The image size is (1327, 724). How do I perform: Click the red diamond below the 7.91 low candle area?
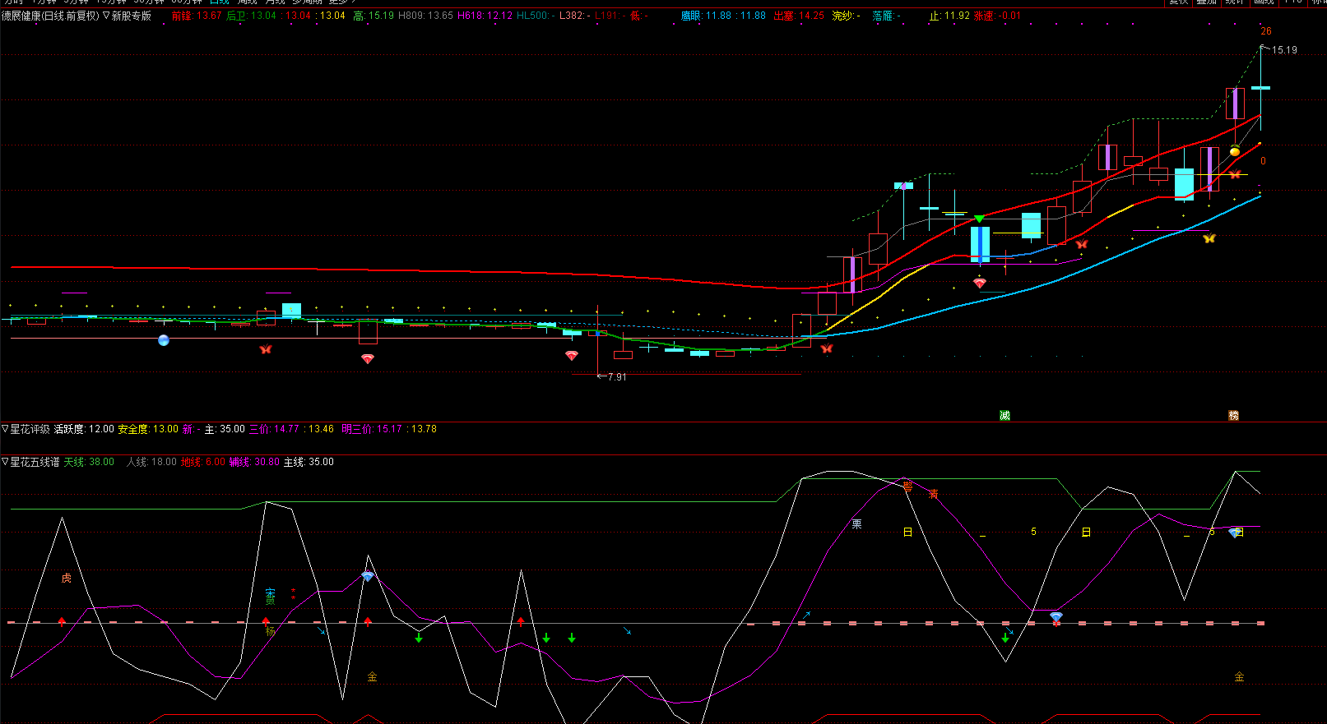(x=572, y=356)
